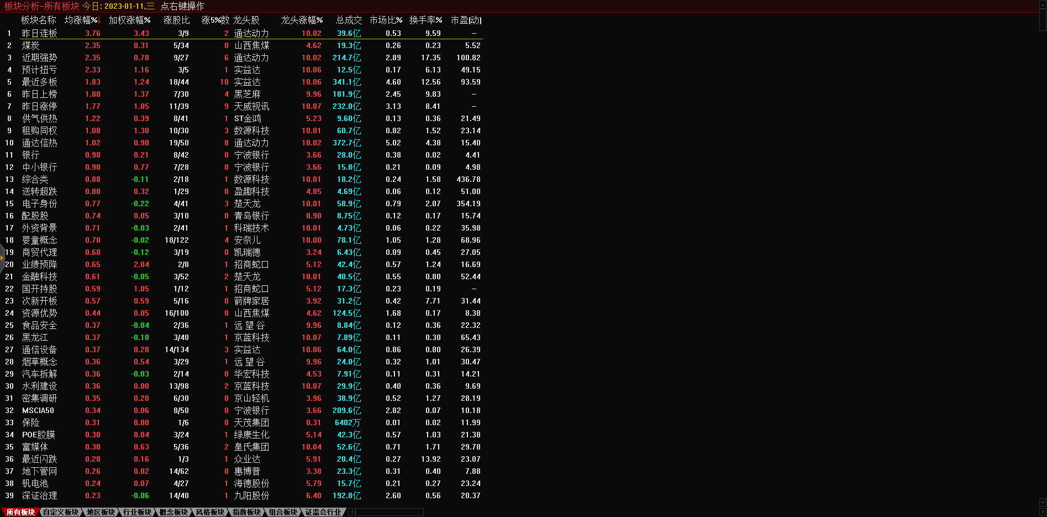1047x517 pixels.
Task: Open the 自定义板块 tab
Action: 61,512
